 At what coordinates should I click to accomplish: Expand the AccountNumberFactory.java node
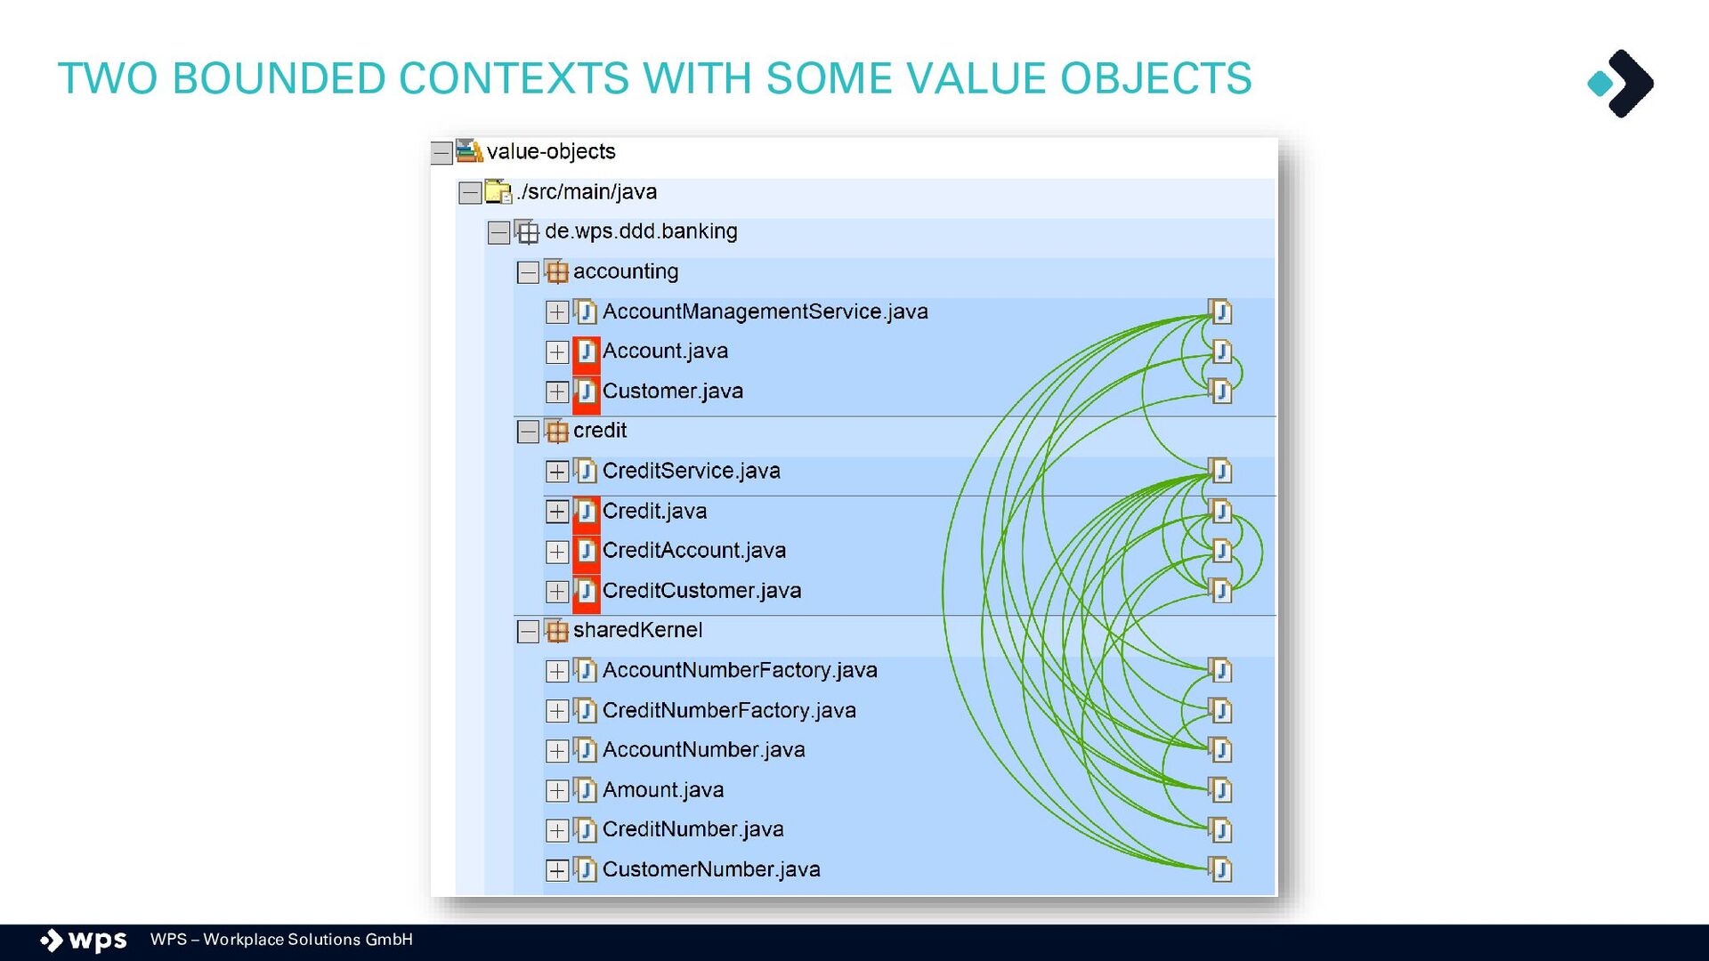(x=557, y=672)
